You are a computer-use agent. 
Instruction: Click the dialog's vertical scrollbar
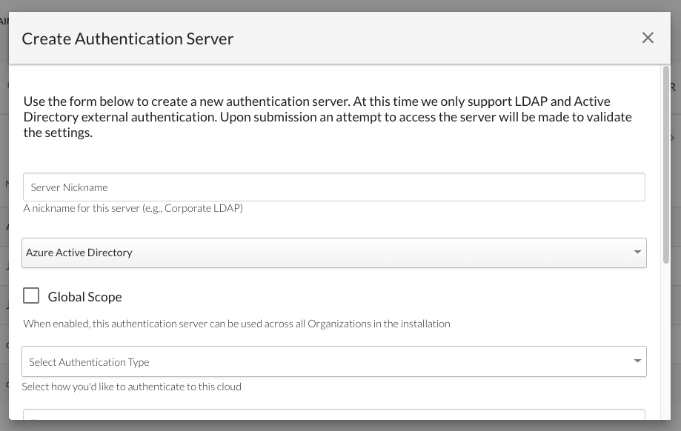(x=665, y=164)
